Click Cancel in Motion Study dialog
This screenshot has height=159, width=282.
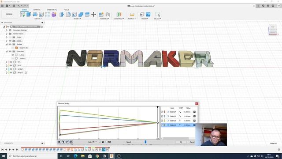[192, 142]
